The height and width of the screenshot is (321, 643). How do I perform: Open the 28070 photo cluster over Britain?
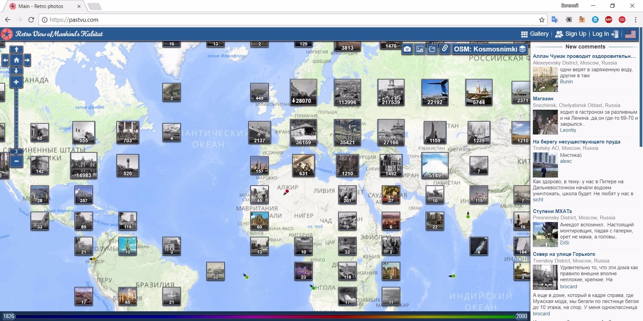point(303,92)
